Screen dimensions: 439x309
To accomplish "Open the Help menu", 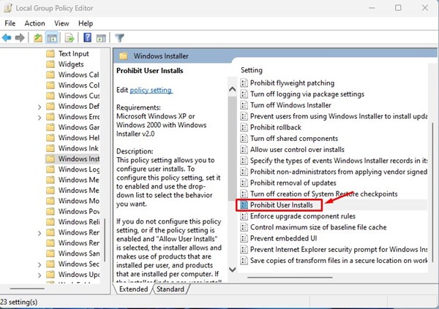I will (86, 23).
